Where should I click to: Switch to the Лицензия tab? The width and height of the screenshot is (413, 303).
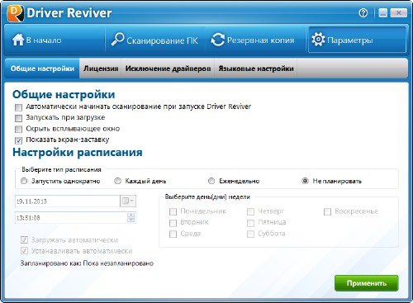point(101,69)
